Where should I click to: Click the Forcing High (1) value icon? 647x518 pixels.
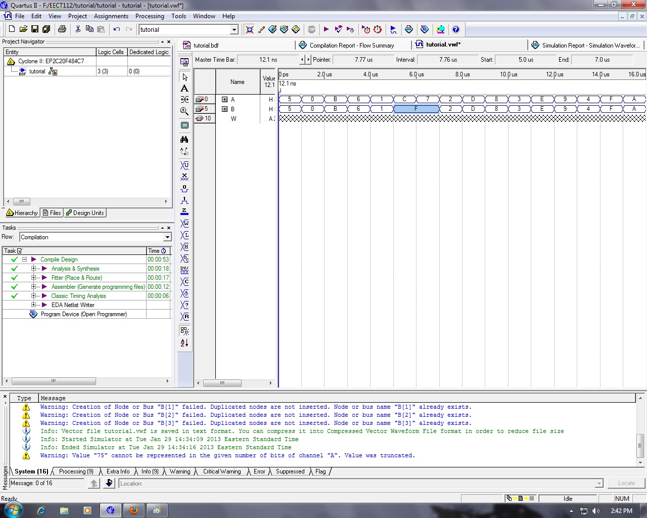(184, 200)
